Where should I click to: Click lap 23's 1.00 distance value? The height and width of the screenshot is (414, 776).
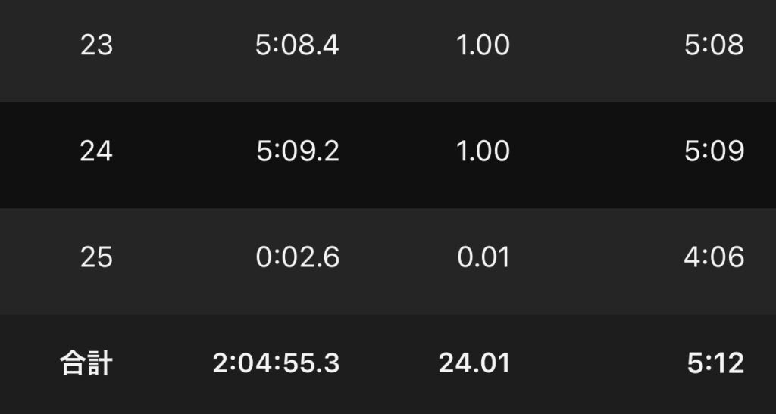(483, 45)
